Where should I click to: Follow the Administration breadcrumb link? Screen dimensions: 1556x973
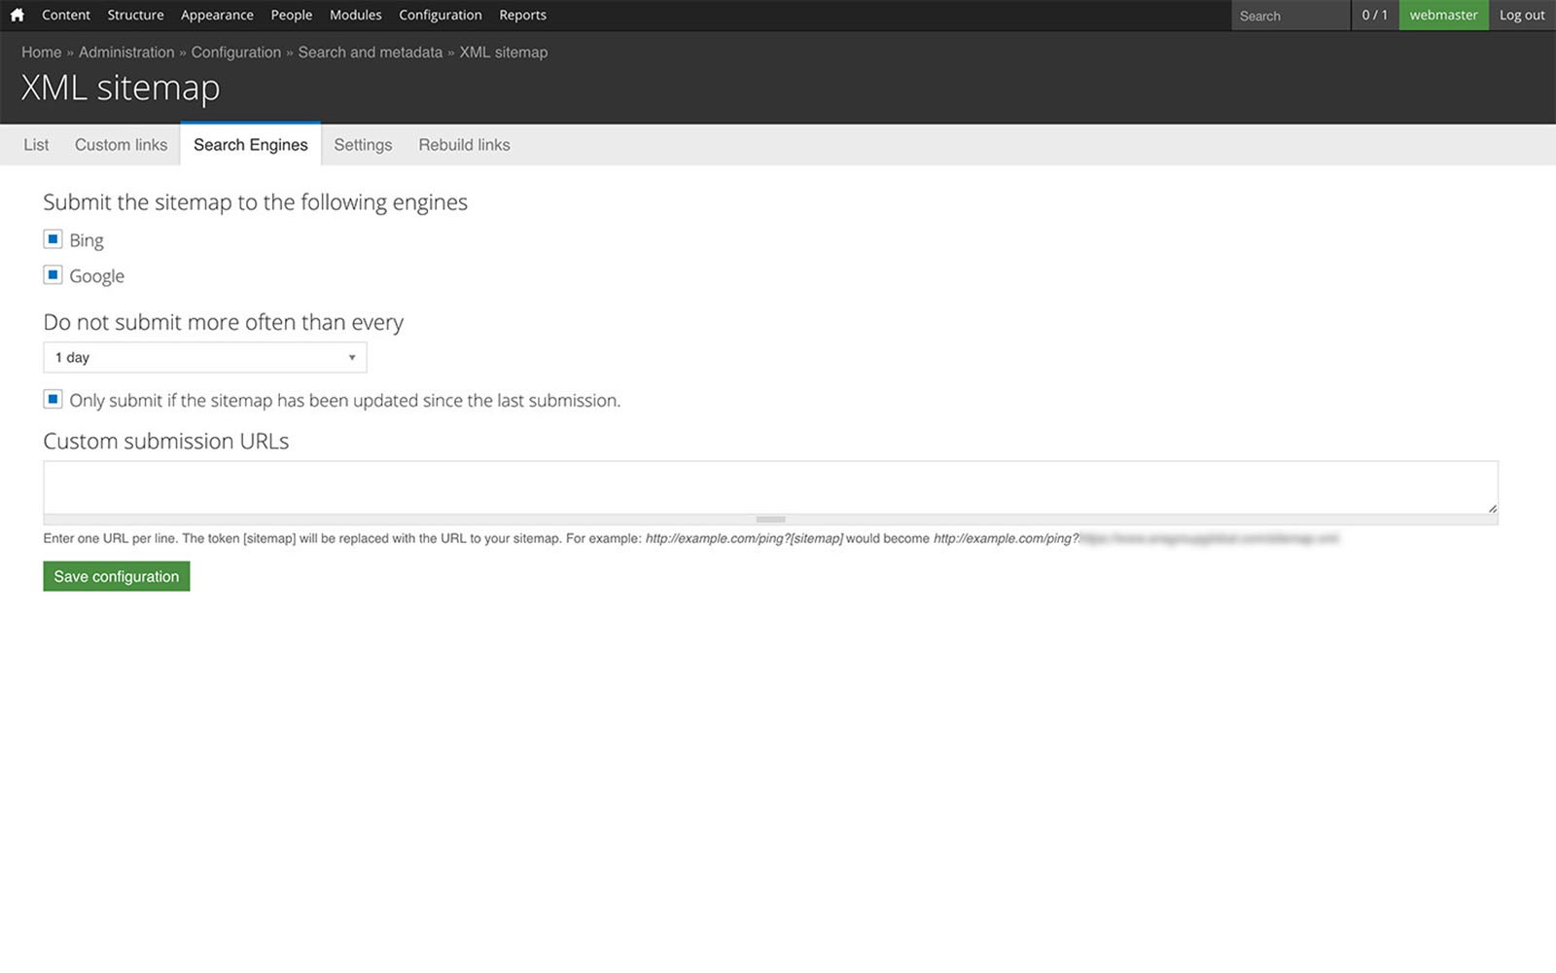126,53
